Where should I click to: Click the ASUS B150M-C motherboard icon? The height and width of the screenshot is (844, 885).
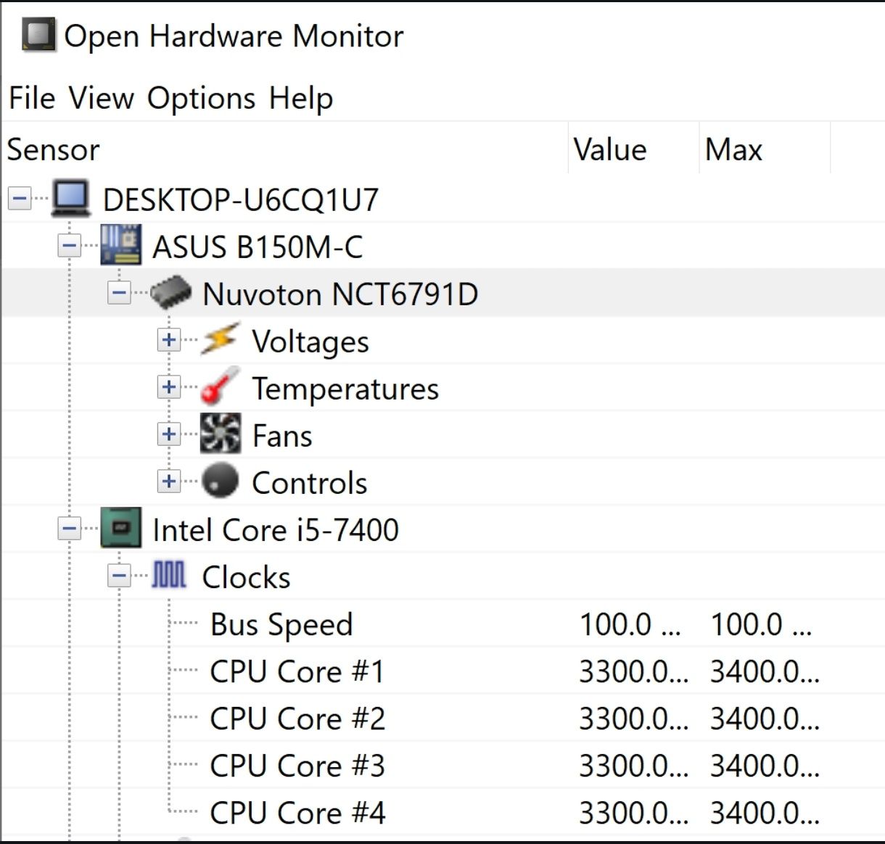point(120,245)
